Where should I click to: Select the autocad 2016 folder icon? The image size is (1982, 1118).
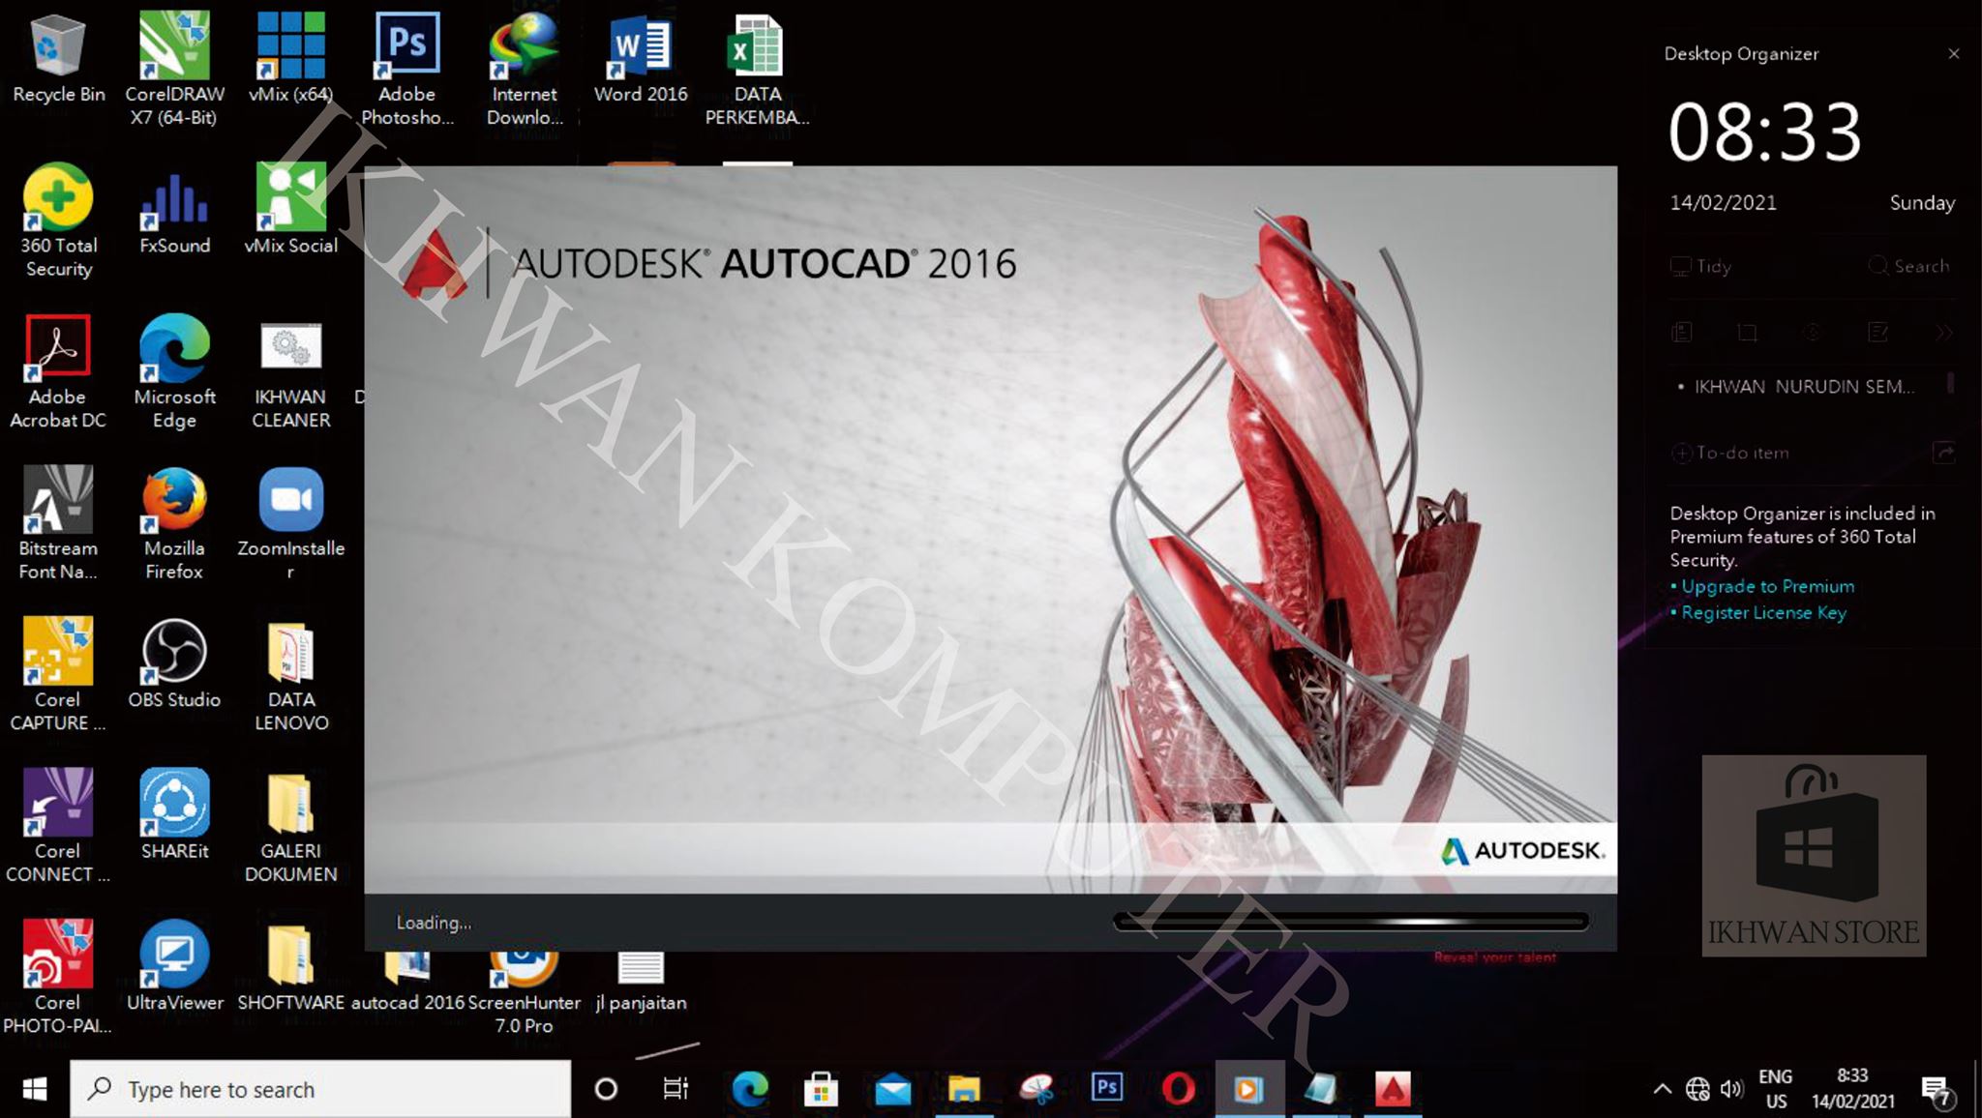[x=407, y=983]
